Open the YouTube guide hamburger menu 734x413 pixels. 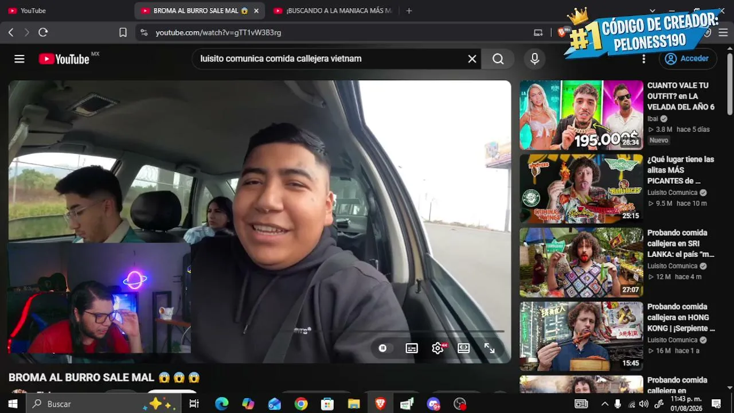[19, 59]
